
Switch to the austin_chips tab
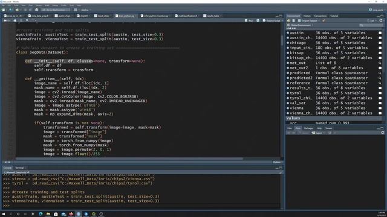click(x=64, y=16)
